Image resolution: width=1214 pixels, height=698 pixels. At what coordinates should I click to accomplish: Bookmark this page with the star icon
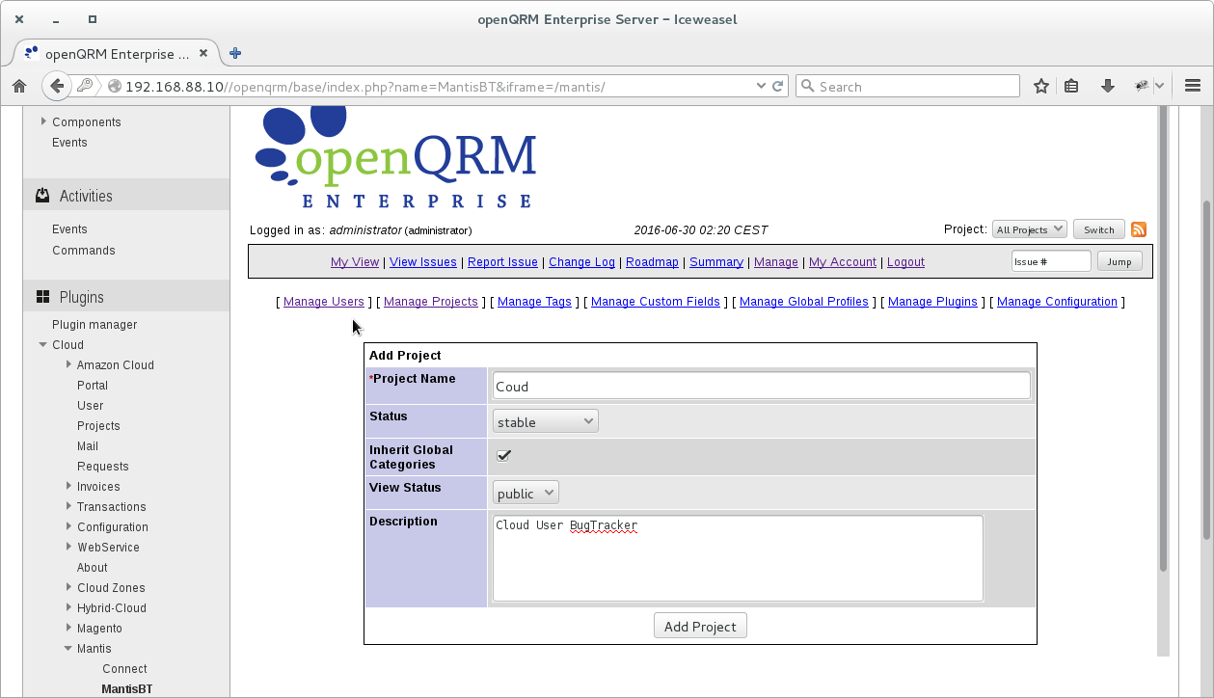(1041, 86)
